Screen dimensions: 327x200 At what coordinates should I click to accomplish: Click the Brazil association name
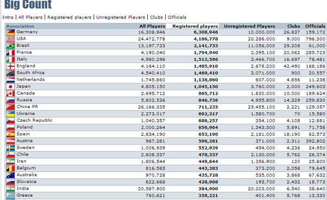23,46
